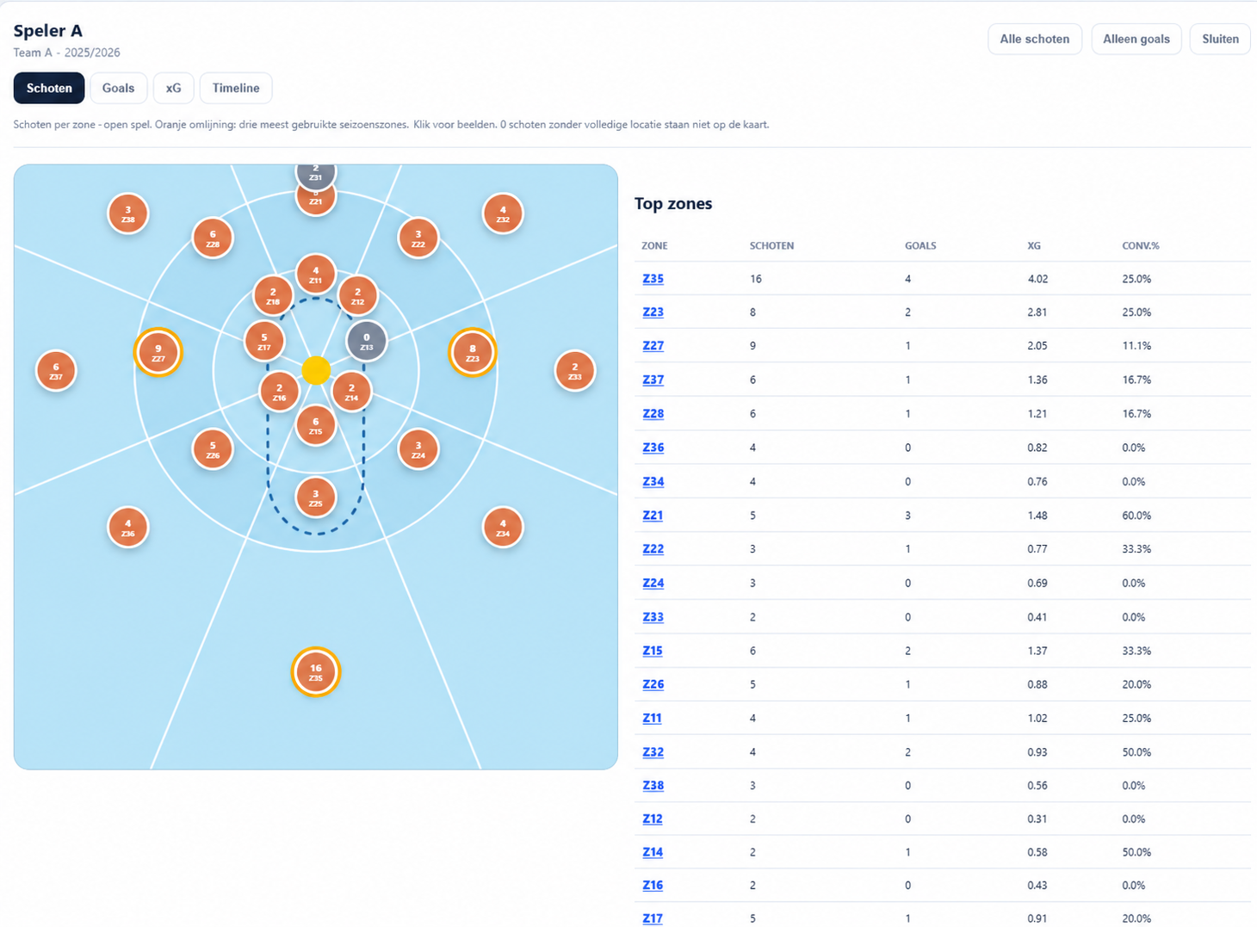Screen dimensions: 1257x927
Task: Select the Schoten tab
Action: 49,88
